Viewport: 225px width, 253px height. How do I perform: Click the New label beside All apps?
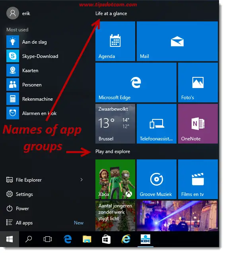(x=79, y=223)
